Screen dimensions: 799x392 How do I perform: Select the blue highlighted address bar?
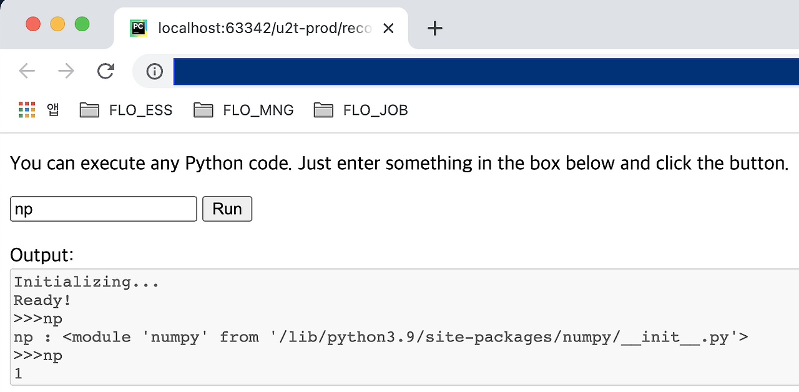pyautogui.click(x=487, y=71)
